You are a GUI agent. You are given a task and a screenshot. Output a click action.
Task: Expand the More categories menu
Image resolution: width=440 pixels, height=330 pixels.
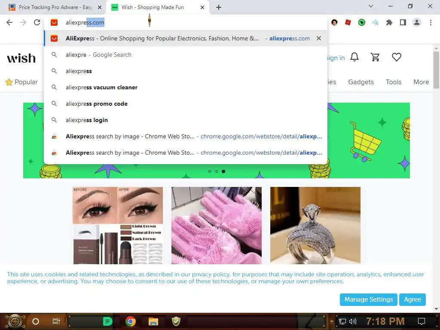pyautogui.click(x=421, y=82)
